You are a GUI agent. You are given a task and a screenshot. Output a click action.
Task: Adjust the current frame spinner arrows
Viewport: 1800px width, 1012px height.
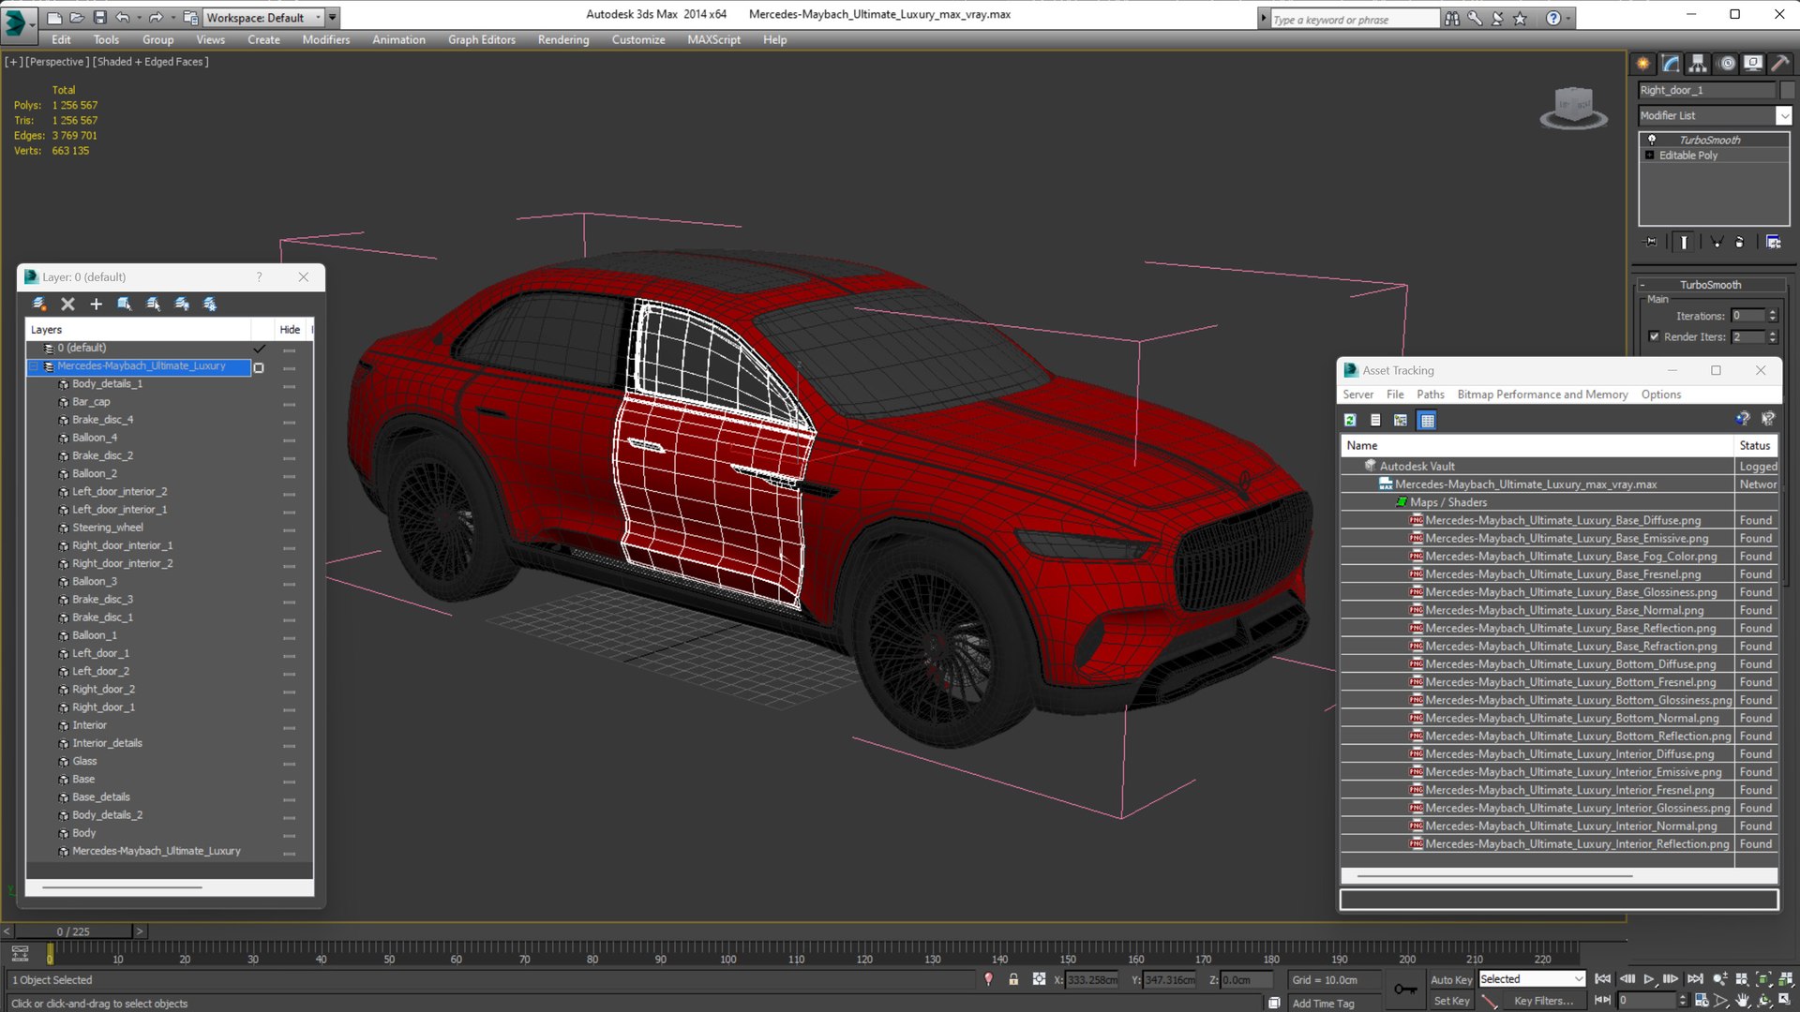[x=1683, y=1001]
